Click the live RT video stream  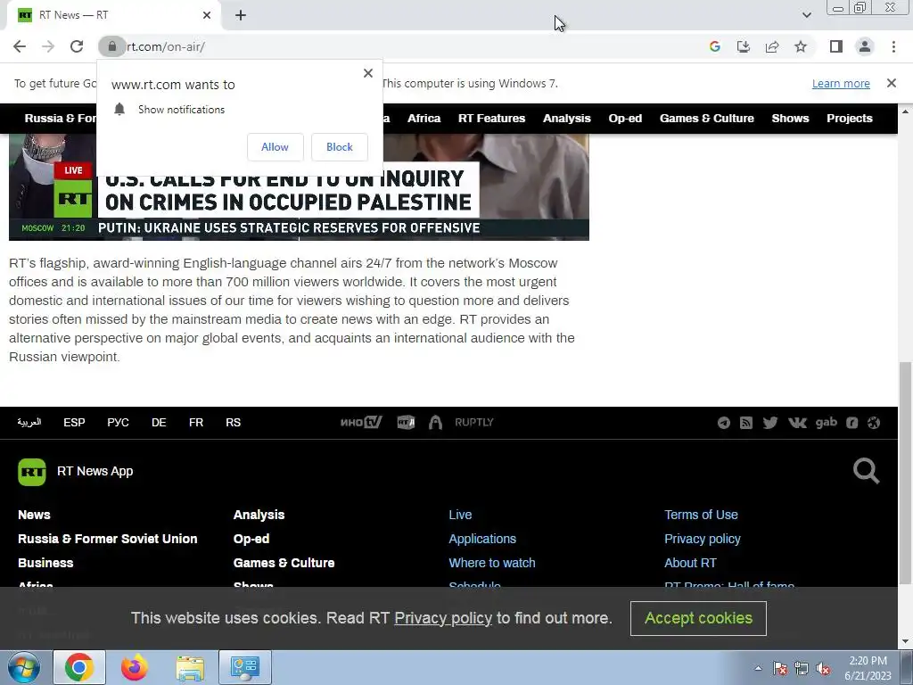(299, 187)
